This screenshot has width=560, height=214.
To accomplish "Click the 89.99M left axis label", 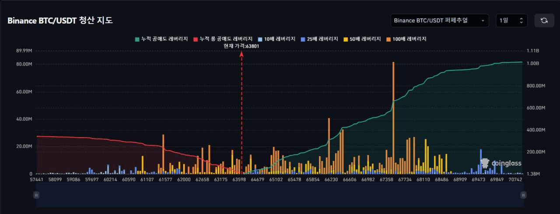I will pos(24,51).
